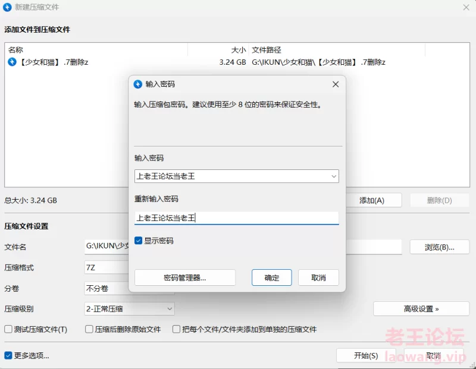Uncheck the 显示密码 checkbox
Viewport: 476px width, 369px height.
[x=139, y=241]
